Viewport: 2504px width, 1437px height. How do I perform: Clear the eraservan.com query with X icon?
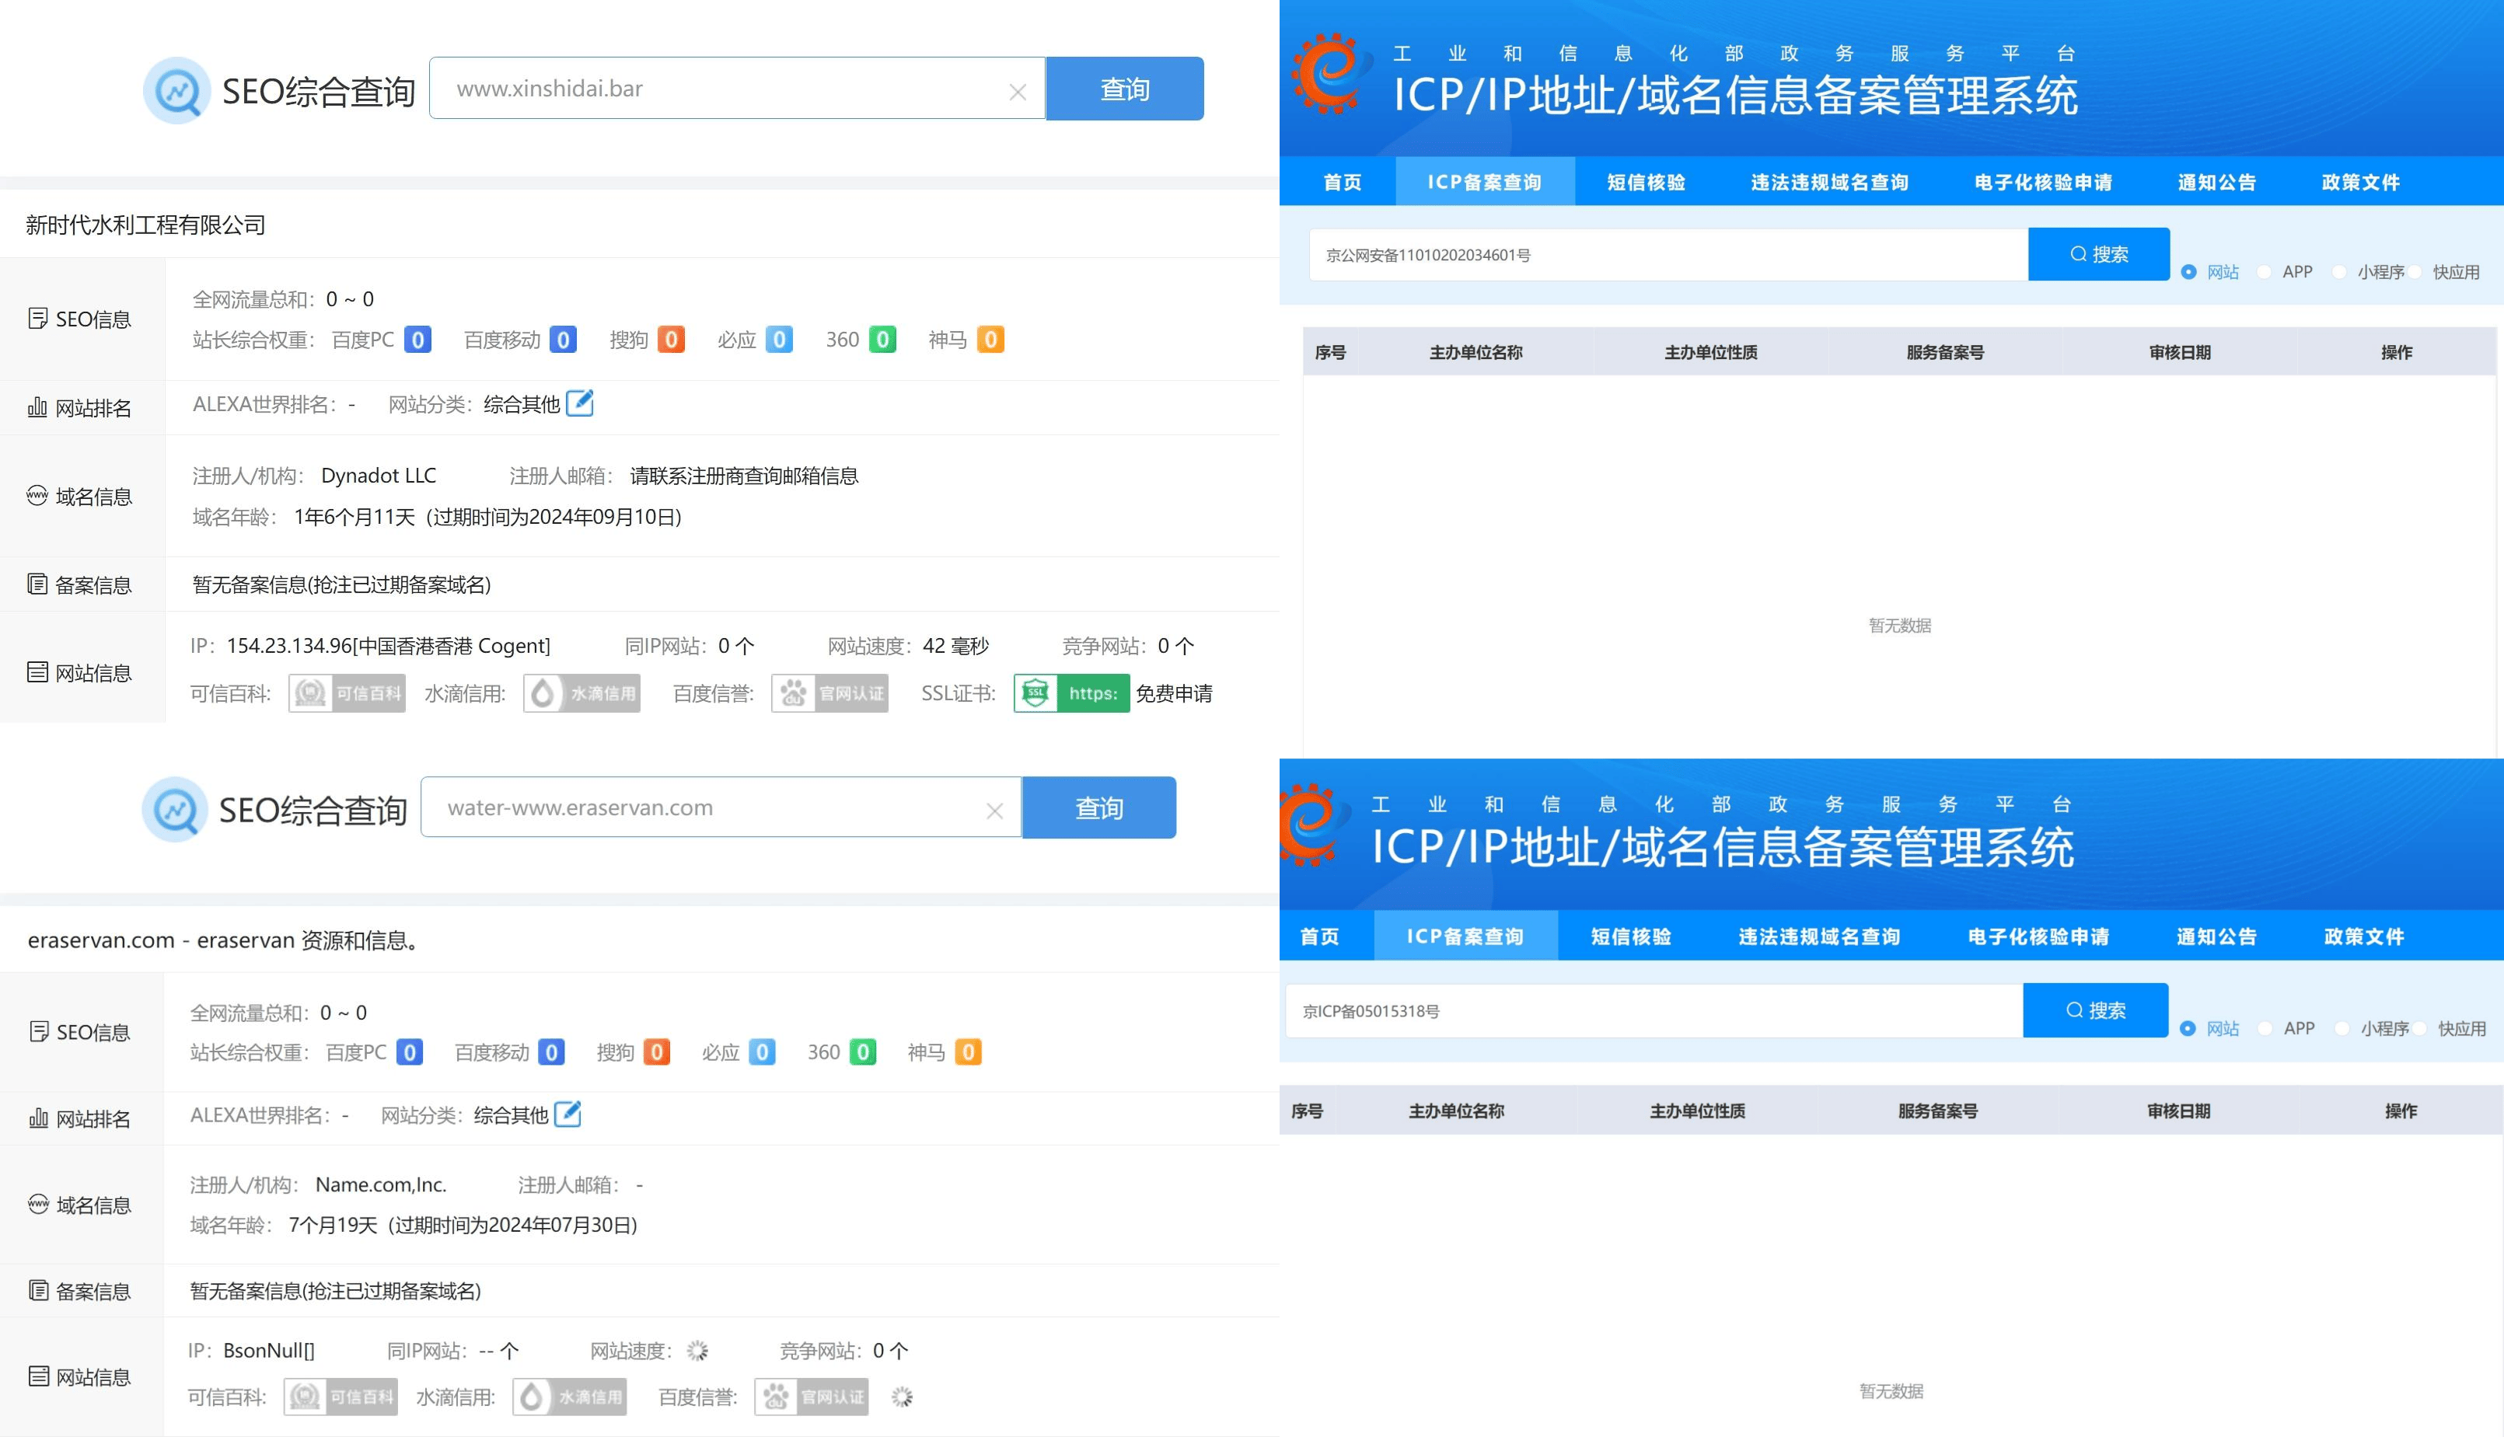(994, 811)
